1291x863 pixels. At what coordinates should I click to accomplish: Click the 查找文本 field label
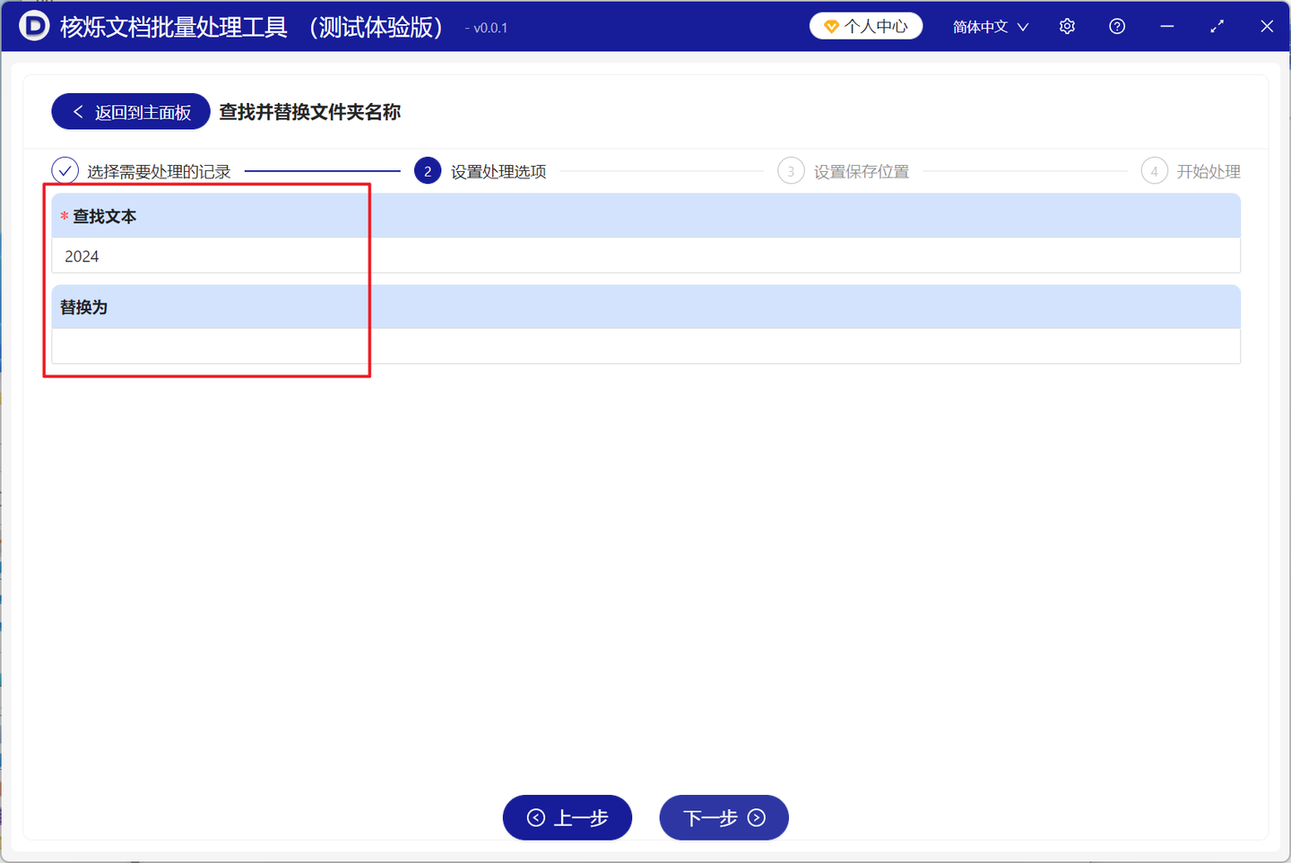[x=105, y=216]
